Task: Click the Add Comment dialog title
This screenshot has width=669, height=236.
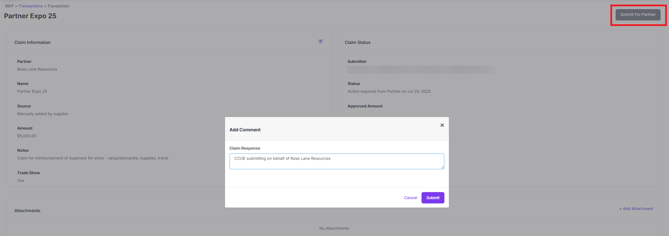Action: point(245,130)
